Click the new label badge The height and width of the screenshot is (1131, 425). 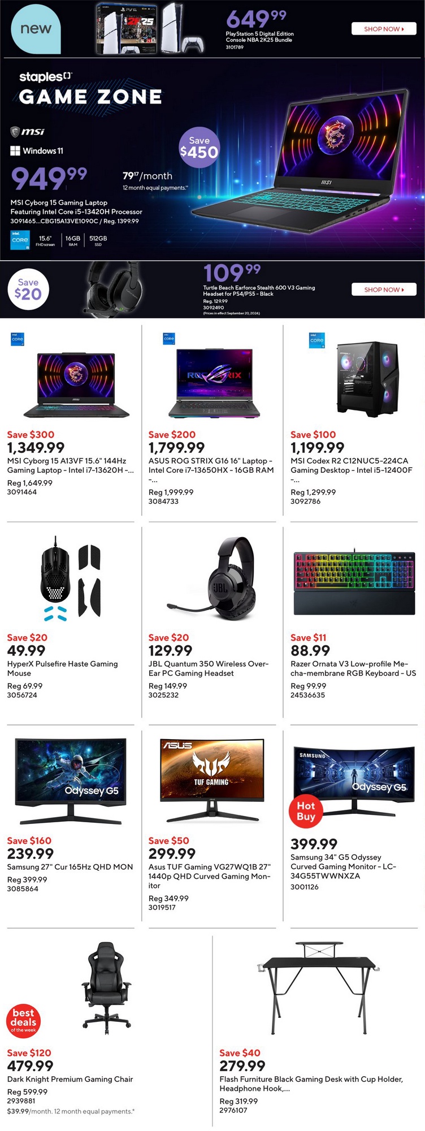[36, 29]
